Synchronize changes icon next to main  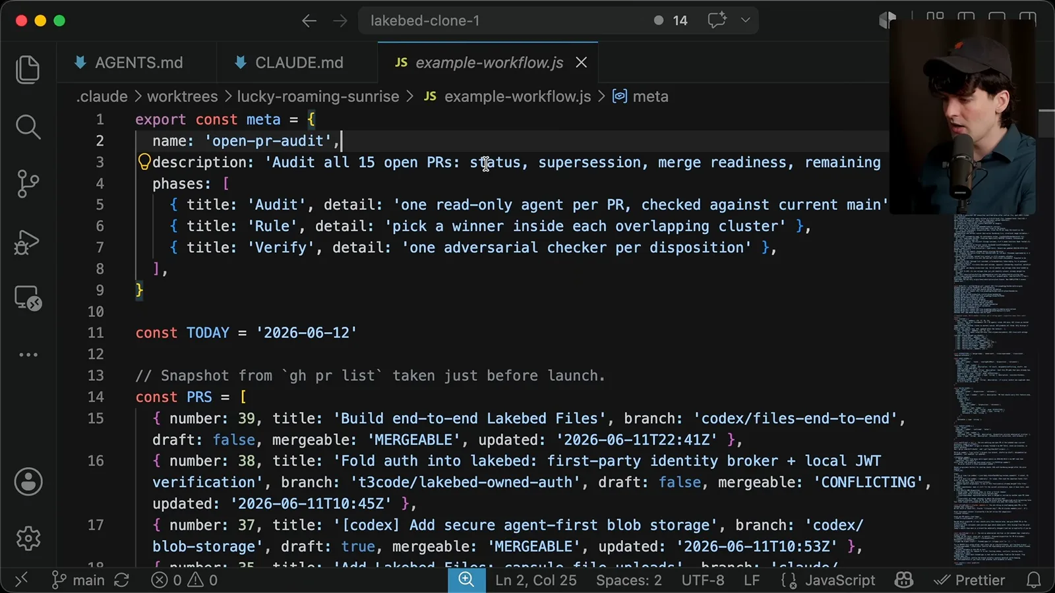click(x=121, y=580)
